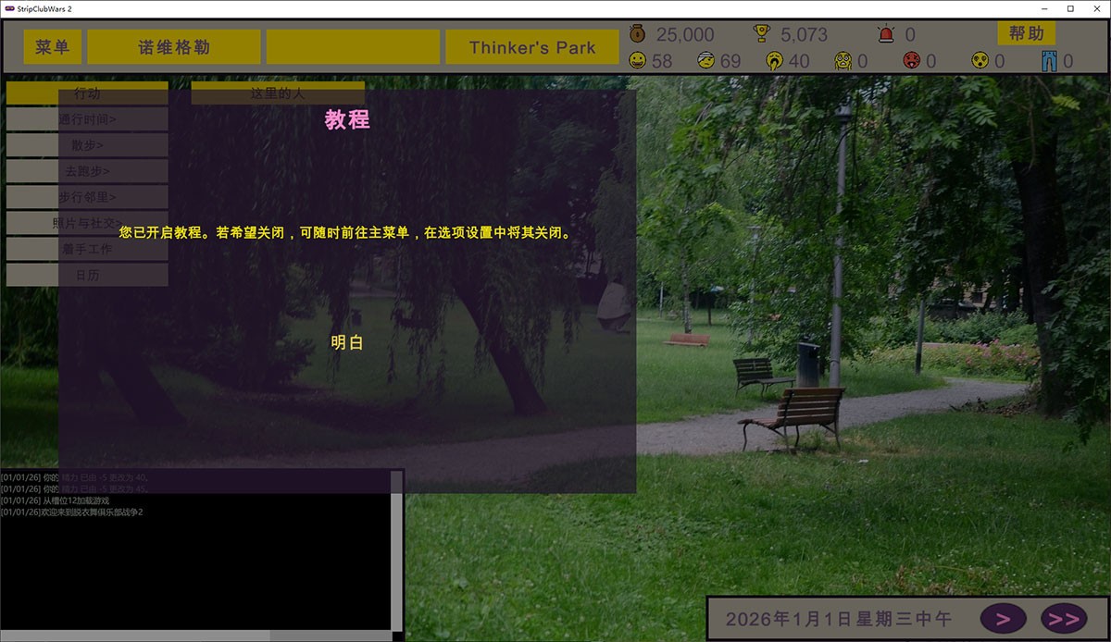
Task: Click the red police siren icon
Action: pos(887,34)
